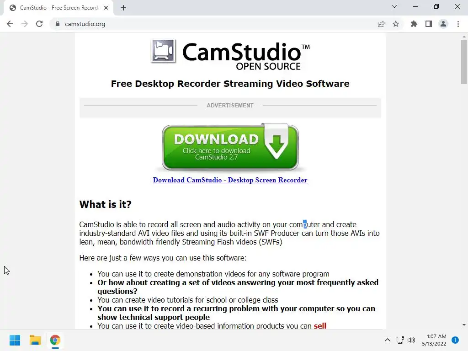Click the forward navigation arrow
468x351 pixels.
point(25,24)
